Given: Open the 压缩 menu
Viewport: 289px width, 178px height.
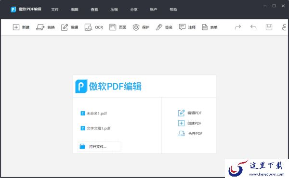Looking at the screenshot, I should point(114,10).
